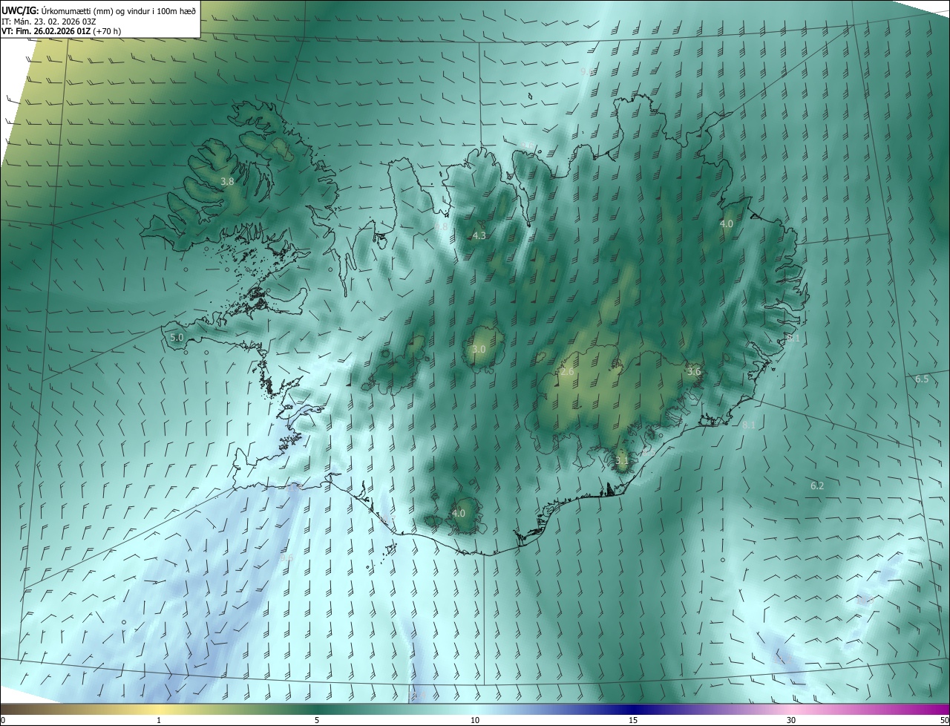Click the UWC/IG map title line
Screen dimensions: 950x726
[99, 10]
